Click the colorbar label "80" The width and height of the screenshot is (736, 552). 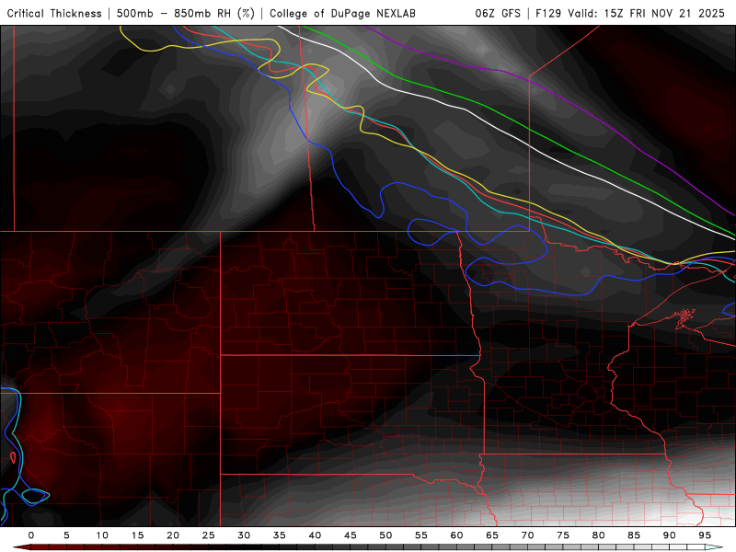click(x=599, y=535)
